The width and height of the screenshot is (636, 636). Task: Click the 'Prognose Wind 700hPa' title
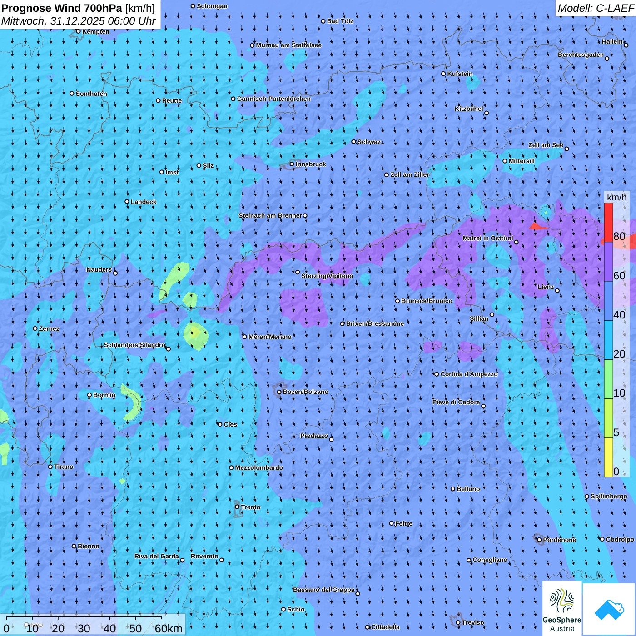(62, 8)
